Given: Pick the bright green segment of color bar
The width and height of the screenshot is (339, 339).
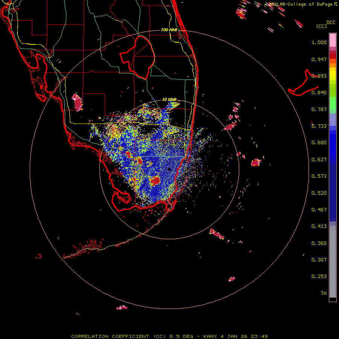Looking at the screenshot, I should point(333,103).
